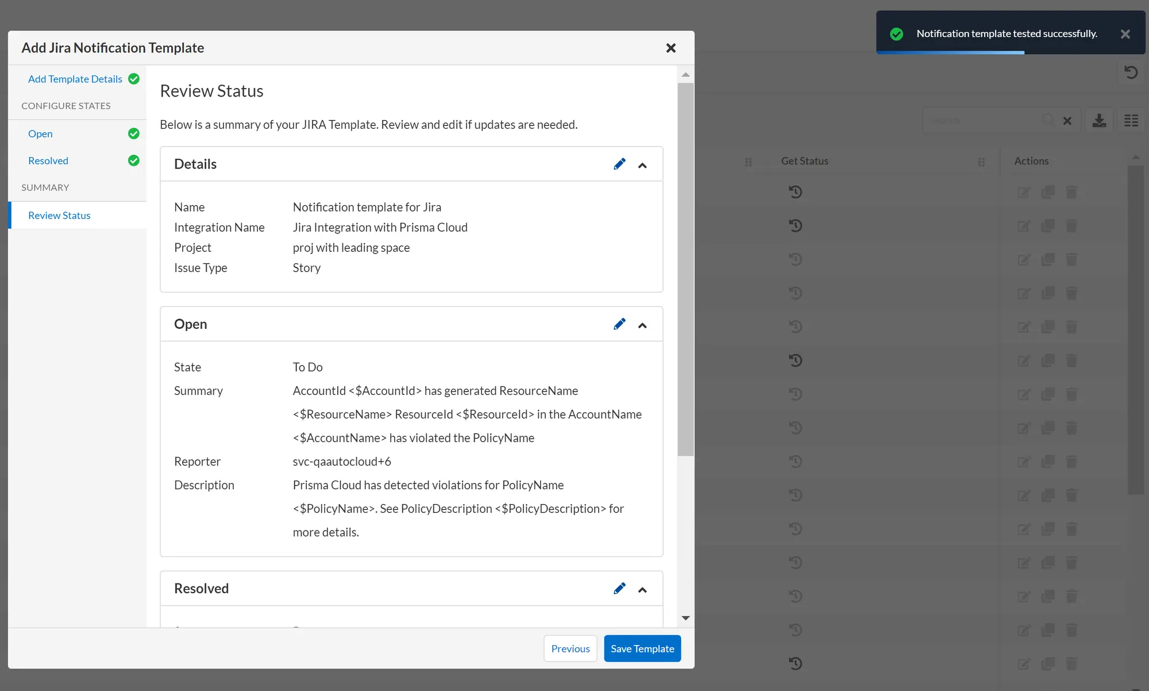Image resolution: width=1149 pixels, height=691 pixels.
Task: Click the Previous button
Action: 570,648
